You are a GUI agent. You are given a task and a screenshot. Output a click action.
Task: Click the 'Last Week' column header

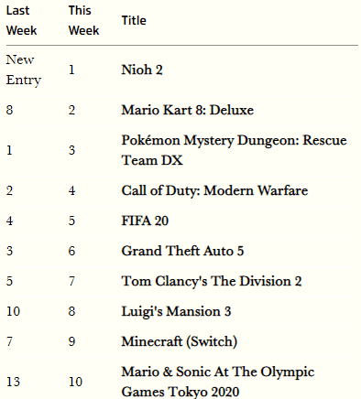(x=21, y=20)
